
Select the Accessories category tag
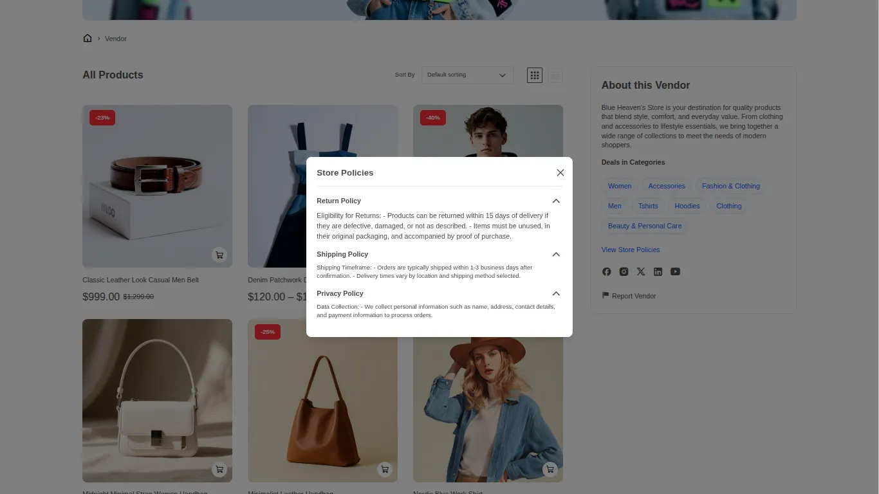[666, 186]
